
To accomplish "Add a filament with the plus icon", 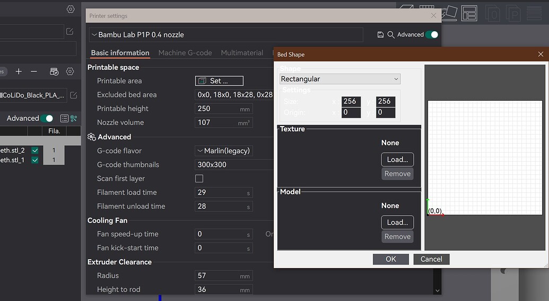I will coord(19,72).
